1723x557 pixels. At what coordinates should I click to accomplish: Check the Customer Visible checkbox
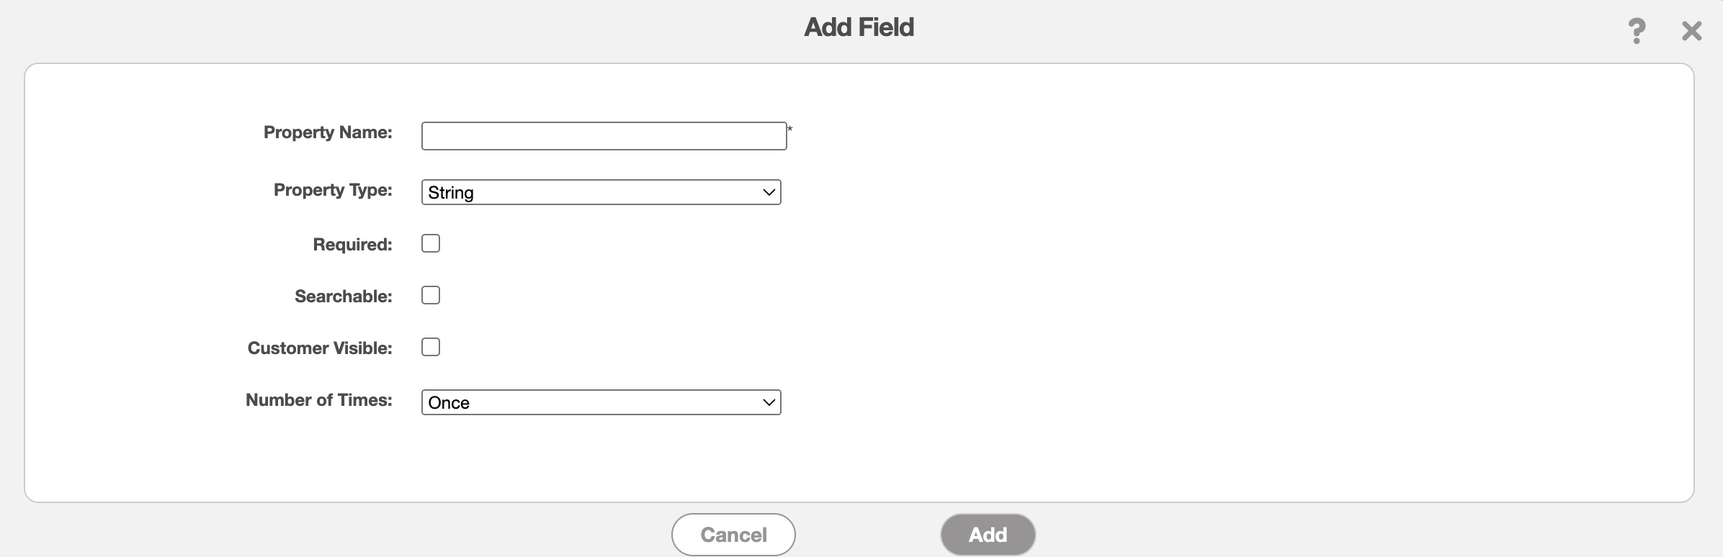click(431, 347)
